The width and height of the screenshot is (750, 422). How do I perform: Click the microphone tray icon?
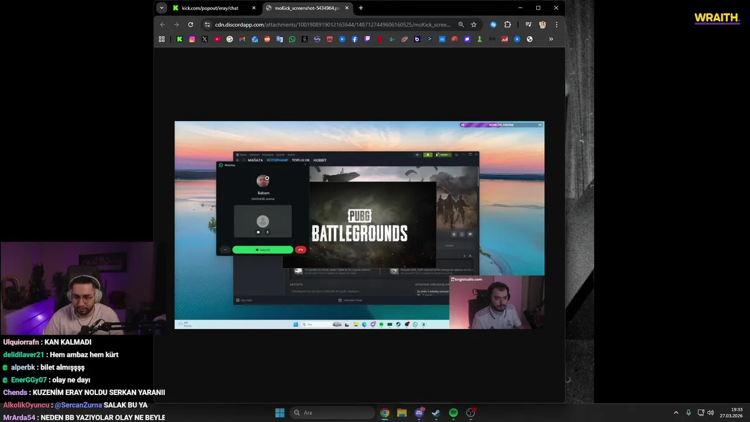[688, 413]
